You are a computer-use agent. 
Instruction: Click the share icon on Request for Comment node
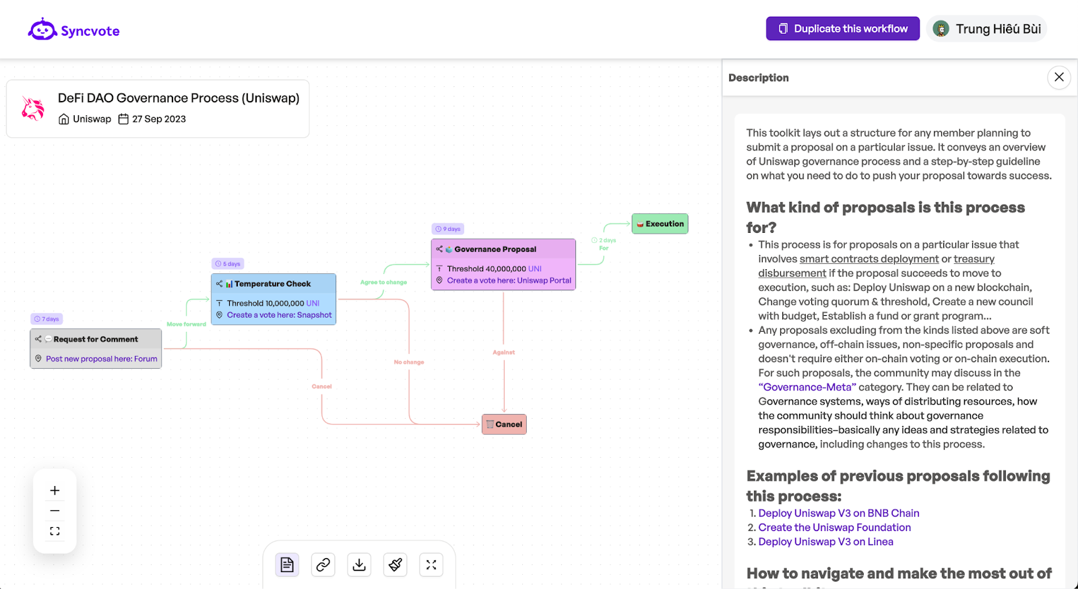pos(38,339)
